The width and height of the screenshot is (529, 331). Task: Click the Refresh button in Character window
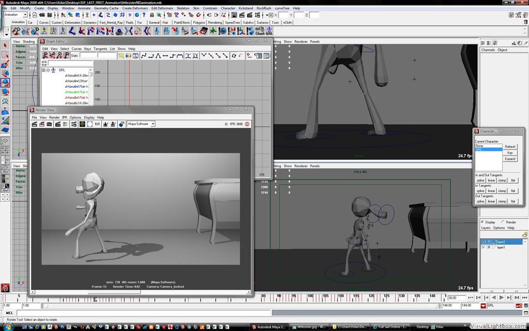coord(510,146)
